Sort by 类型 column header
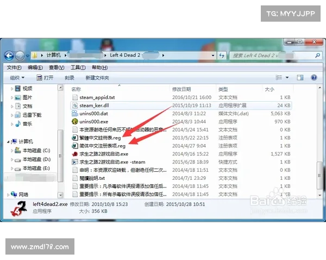 coord(223,89)
